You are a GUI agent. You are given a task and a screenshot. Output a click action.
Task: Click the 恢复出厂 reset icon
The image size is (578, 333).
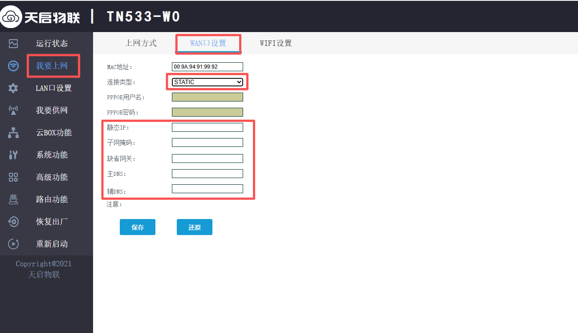13,222
